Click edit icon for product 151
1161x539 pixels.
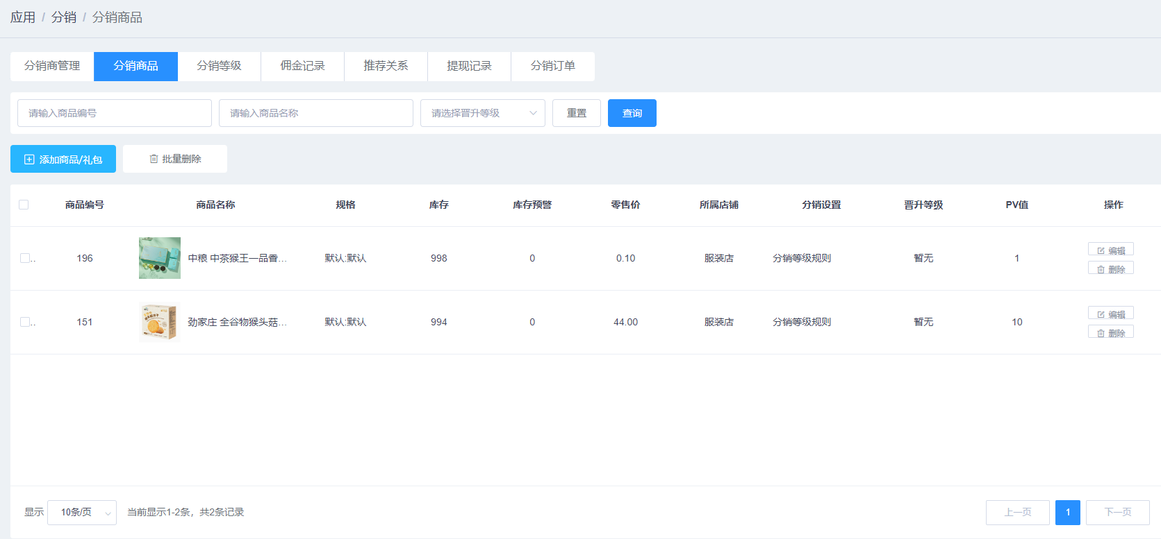[1101, 314]
